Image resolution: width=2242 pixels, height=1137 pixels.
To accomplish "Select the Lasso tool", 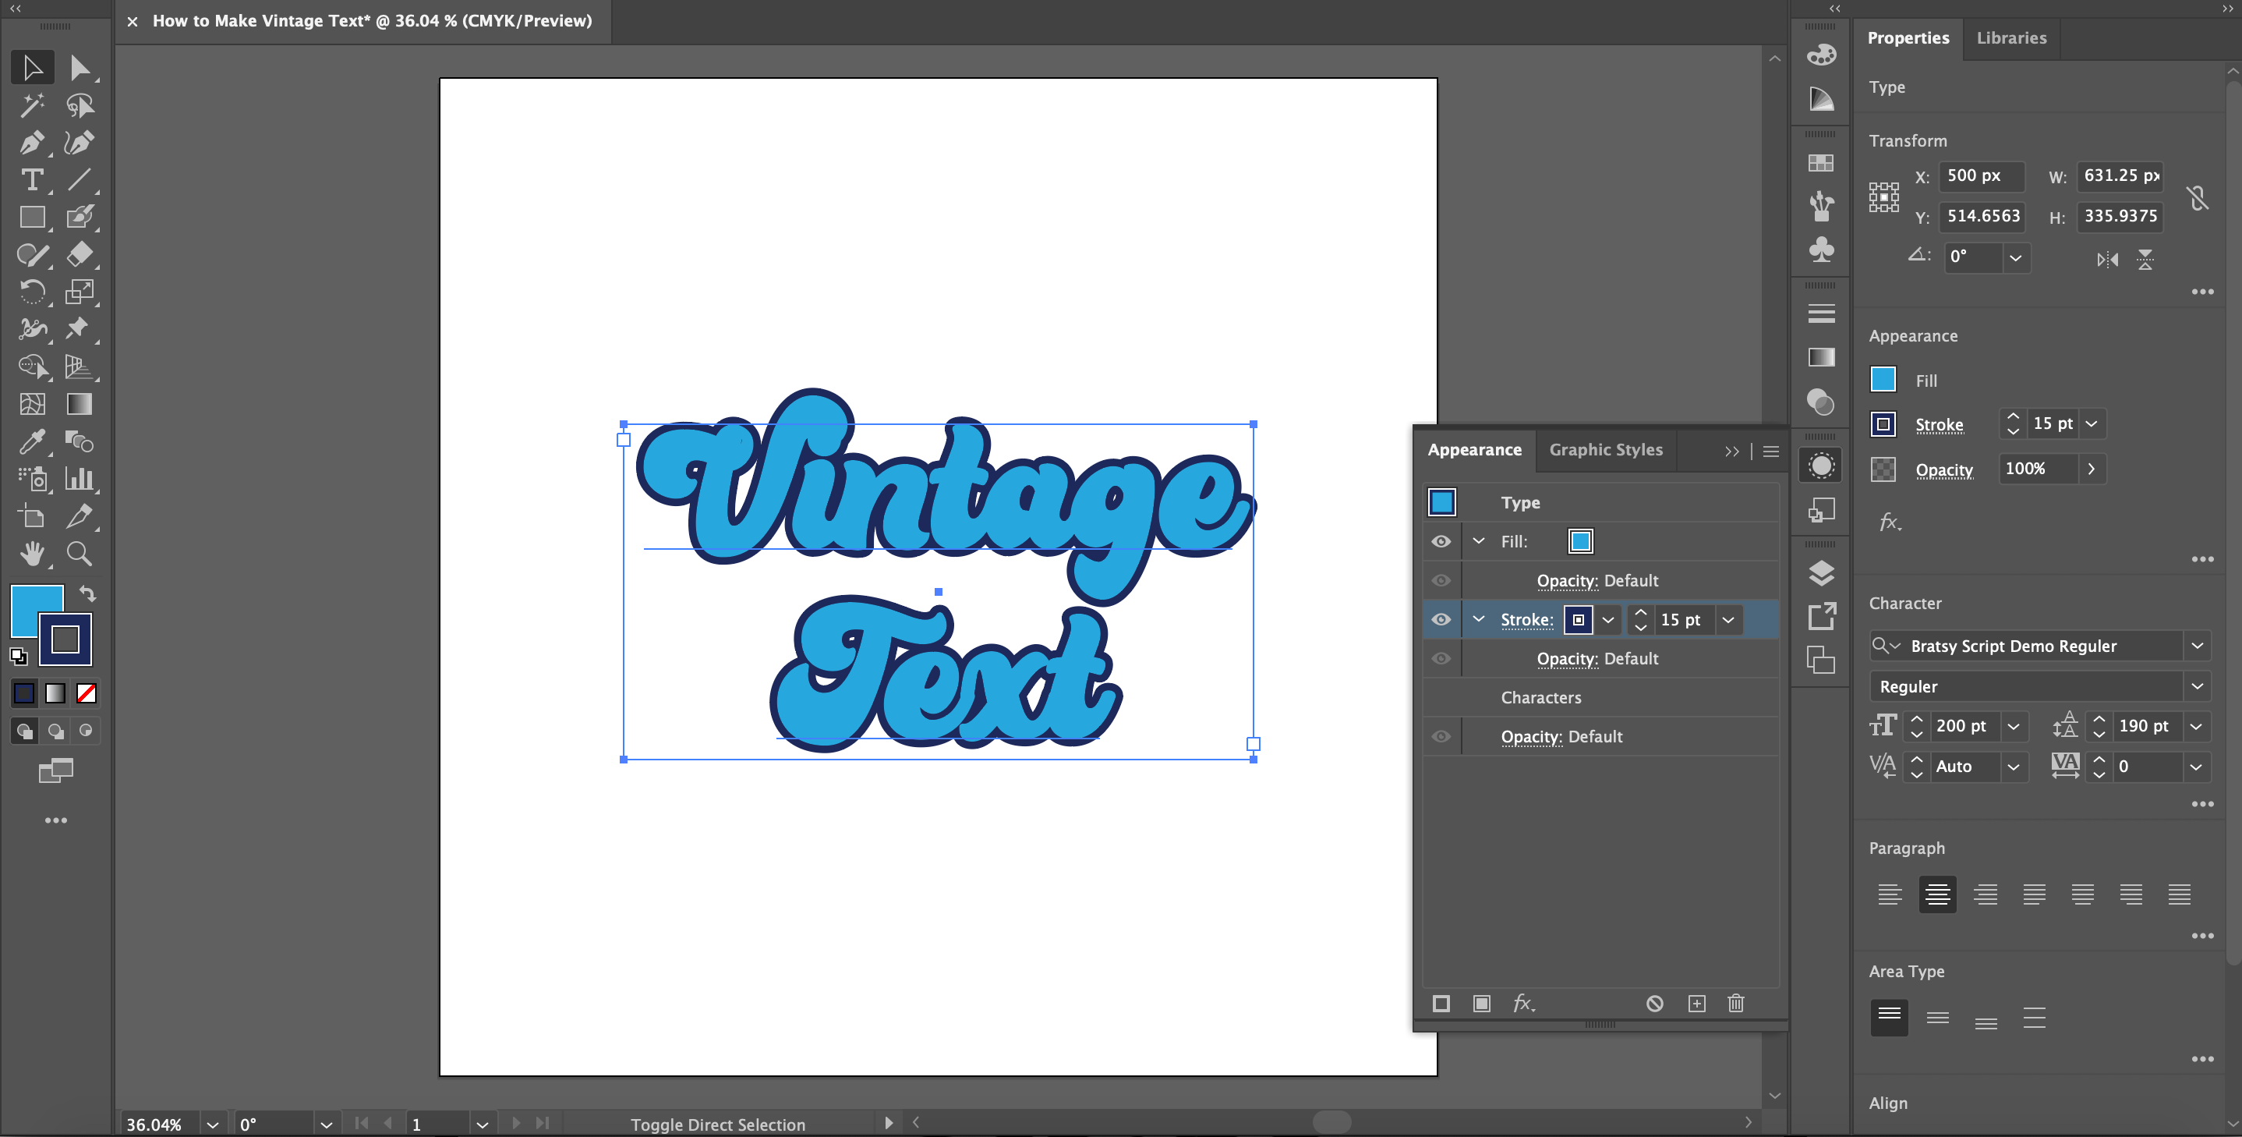I will [80, 105].
